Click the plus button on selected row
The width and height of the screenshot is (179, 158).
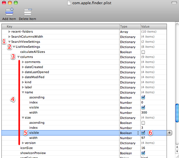point(170,133)
